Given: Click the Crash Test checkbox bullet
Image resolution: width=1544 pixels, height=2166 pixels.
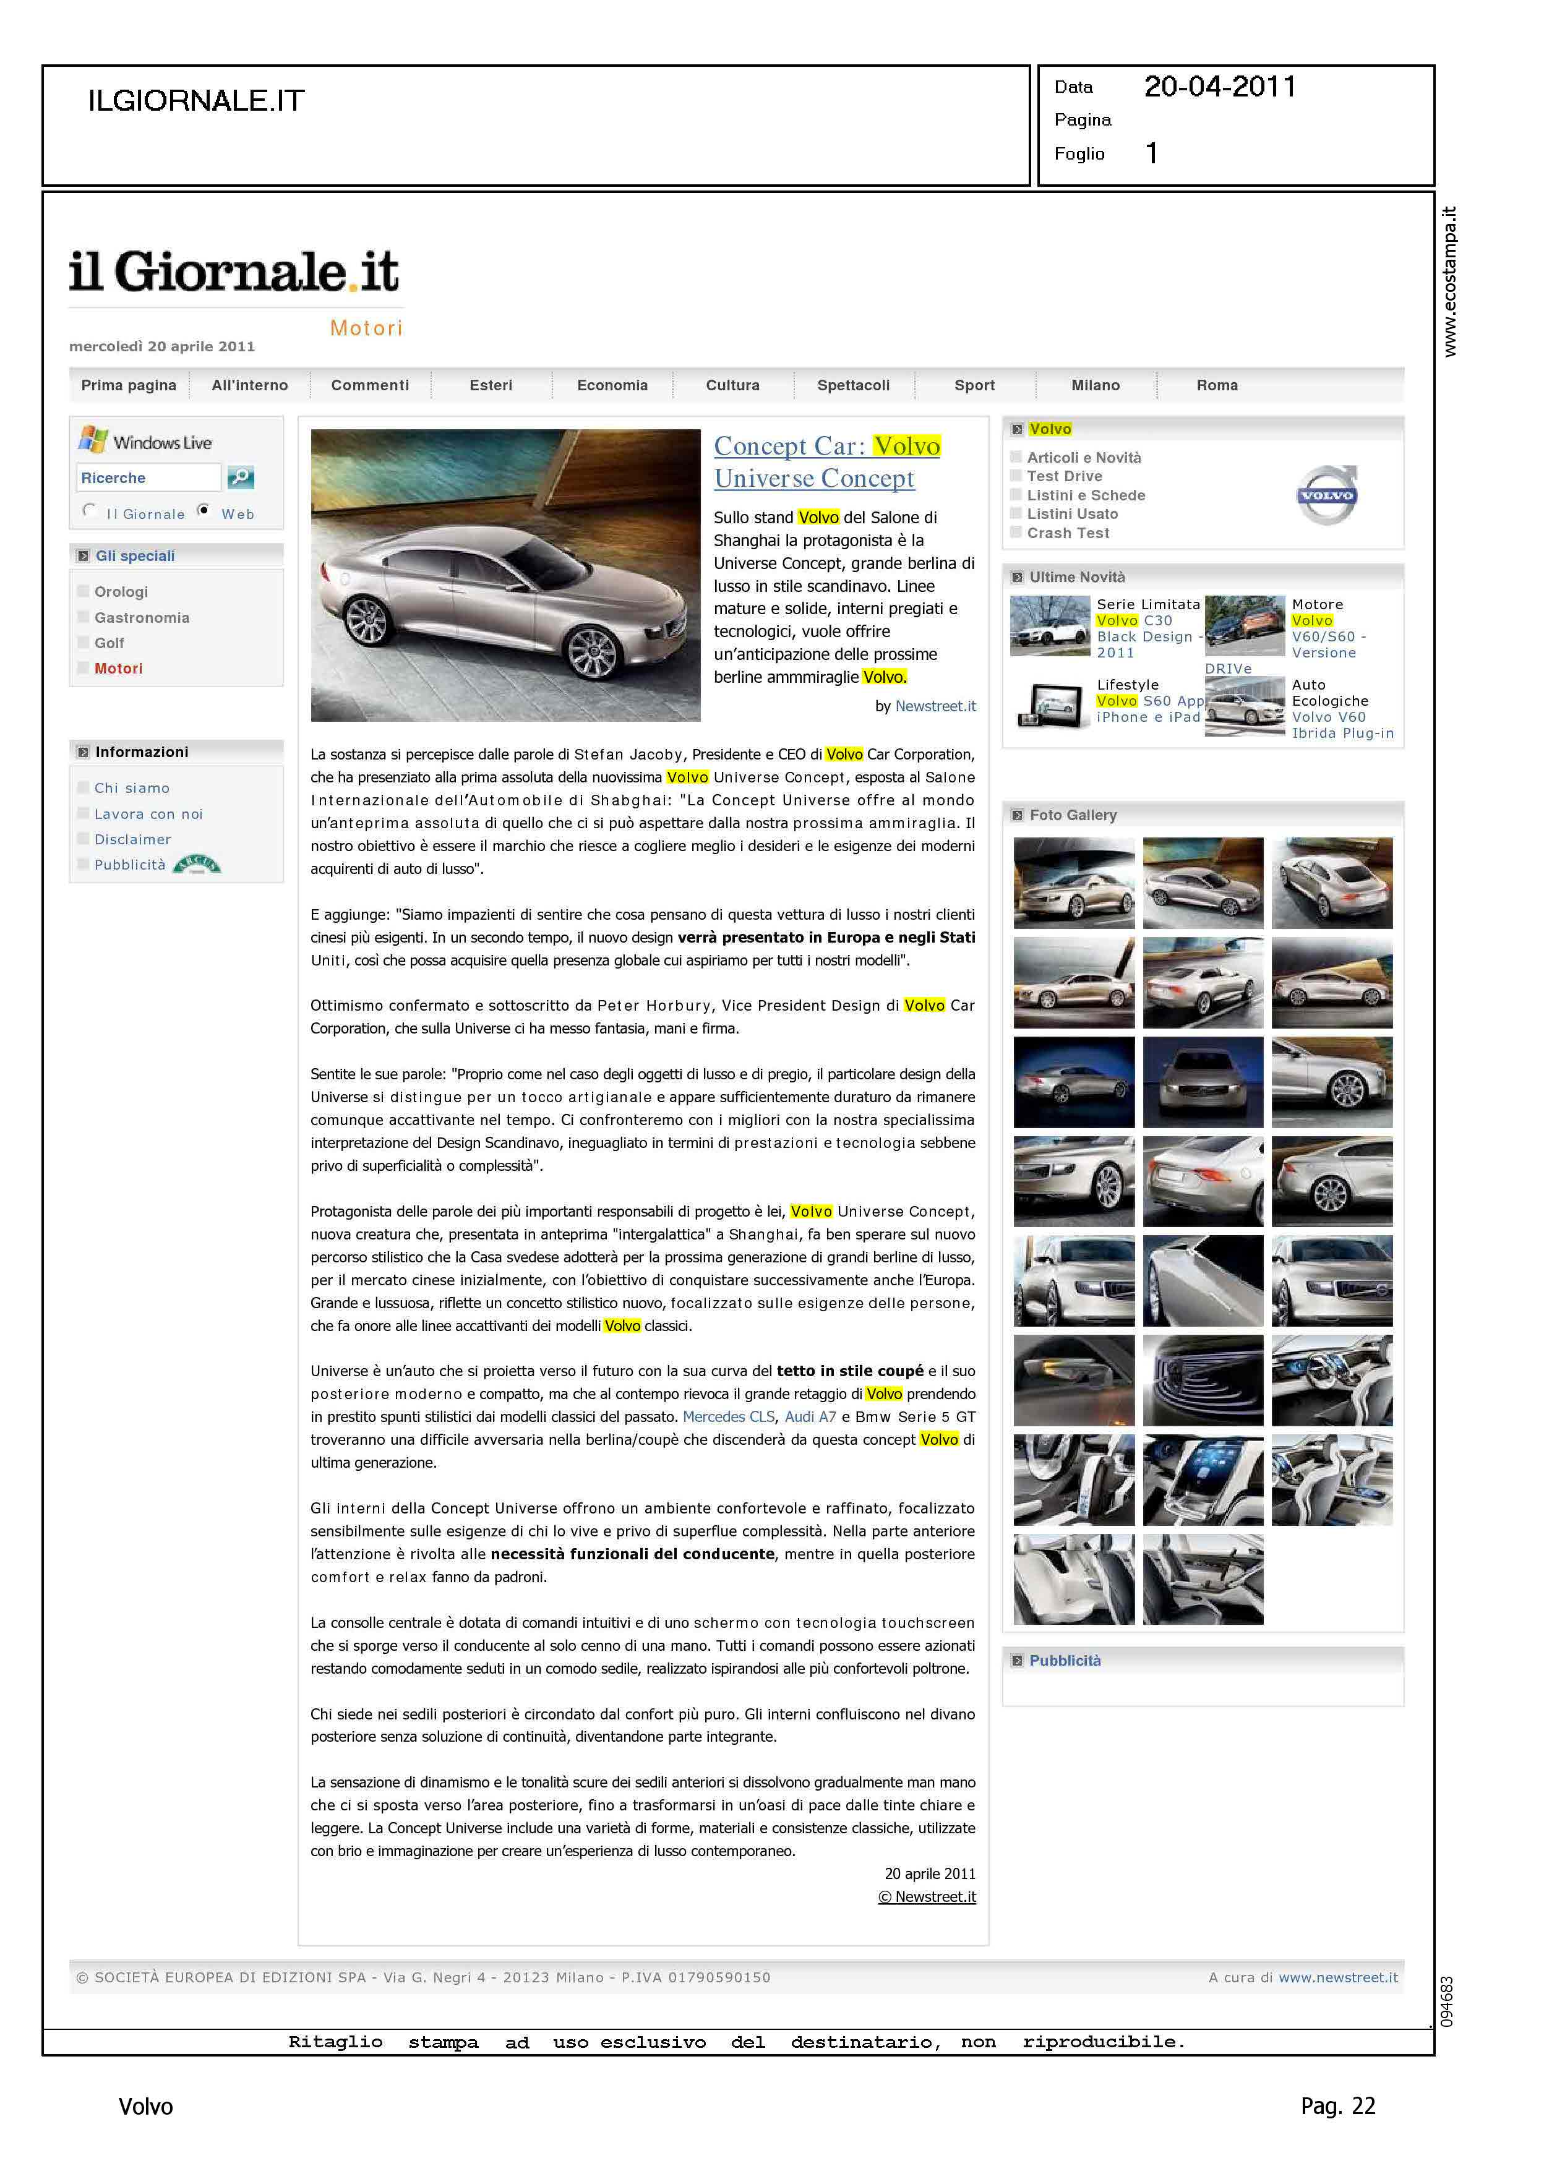Looking at the screenshot, I should coord(1016,533).
